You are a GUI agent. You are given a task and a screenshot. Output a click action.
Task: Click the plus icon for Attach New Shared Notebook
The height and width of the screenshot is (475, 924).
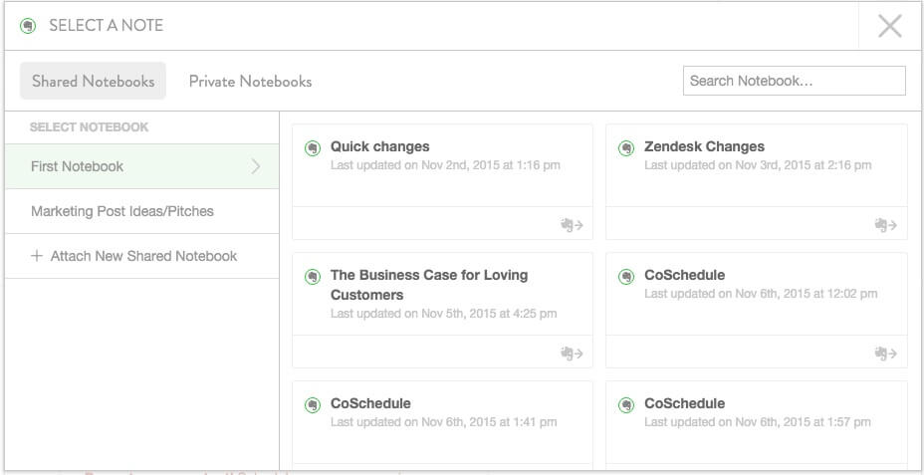pyautogui.click(x=37, y=256)
